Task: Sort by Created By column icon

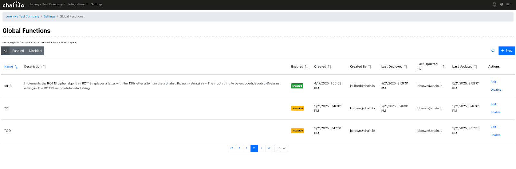Action: (370, 67)
